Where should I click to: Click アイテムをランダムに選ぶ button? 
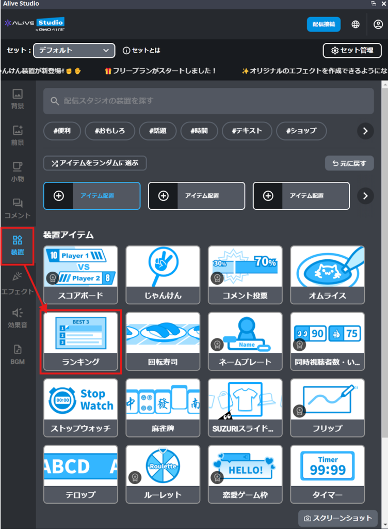coord(95,163)
